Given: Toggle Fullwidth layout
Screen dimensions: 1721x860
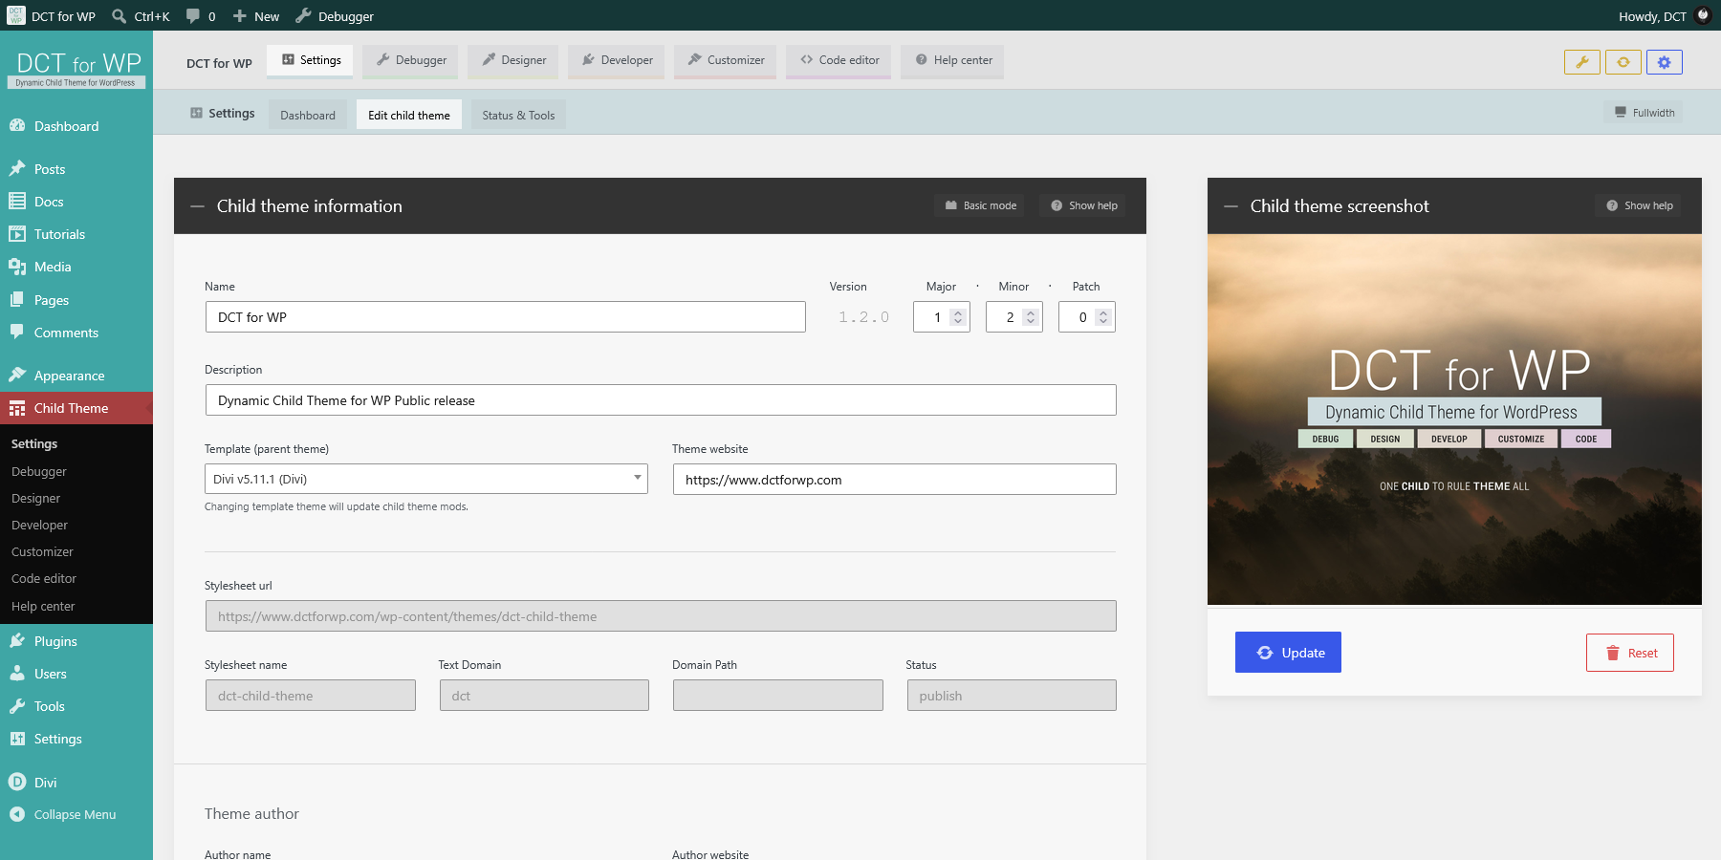Looking at the screenshot, I should coord(1644,113).
